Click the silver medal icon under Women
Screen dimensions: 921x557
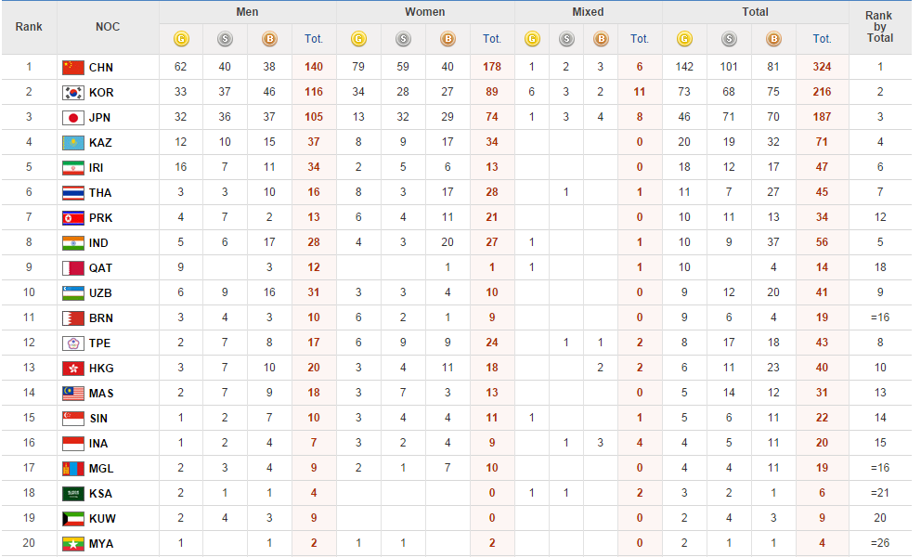point(402,39)
